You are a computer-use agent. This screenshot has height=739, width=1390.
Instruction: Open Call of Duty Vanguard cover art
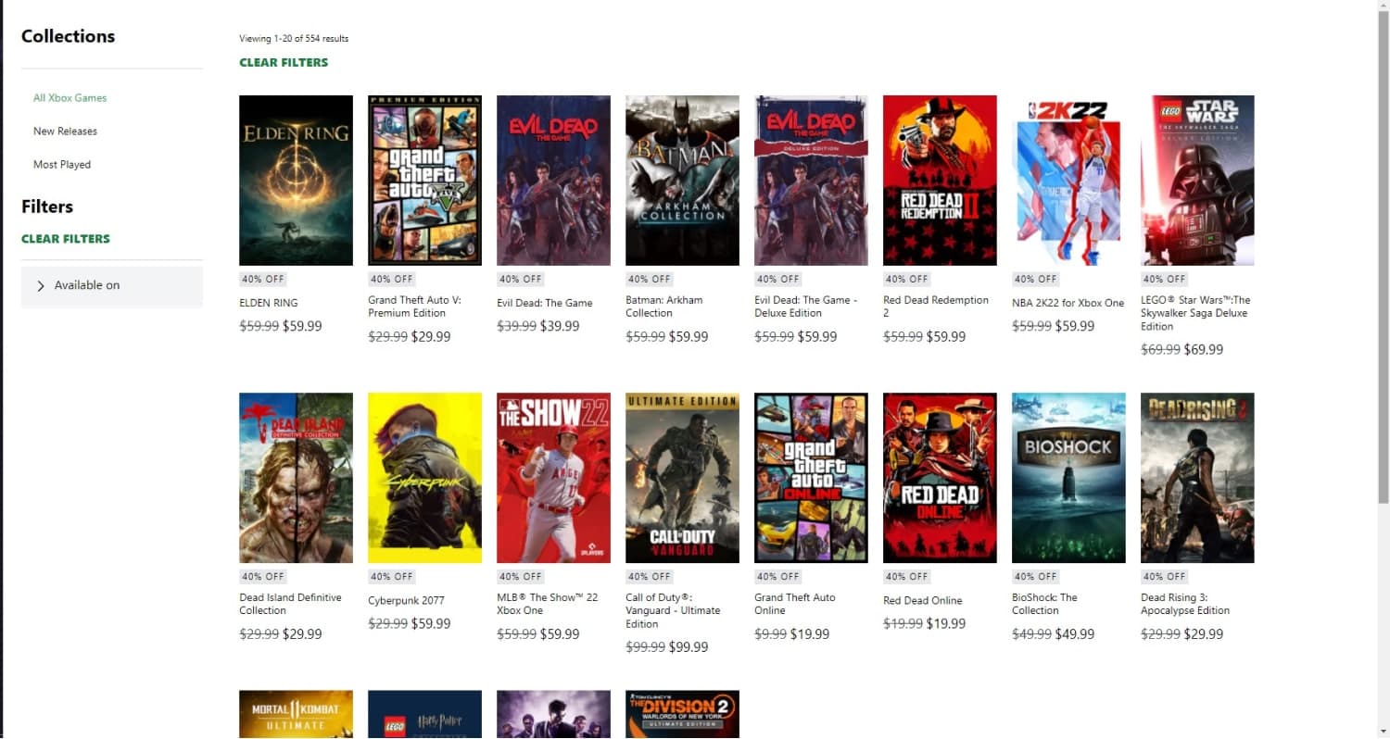point(682,478)
